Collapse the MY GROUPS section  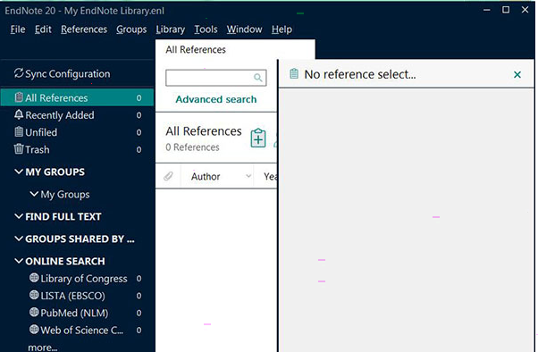pos(19,172)
